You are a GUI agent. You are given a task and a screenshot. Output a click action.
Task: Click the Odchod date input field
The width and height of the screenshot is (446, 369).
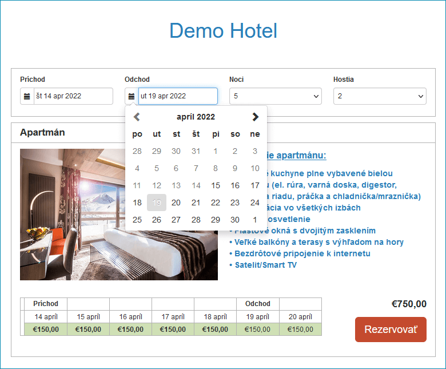177,96
